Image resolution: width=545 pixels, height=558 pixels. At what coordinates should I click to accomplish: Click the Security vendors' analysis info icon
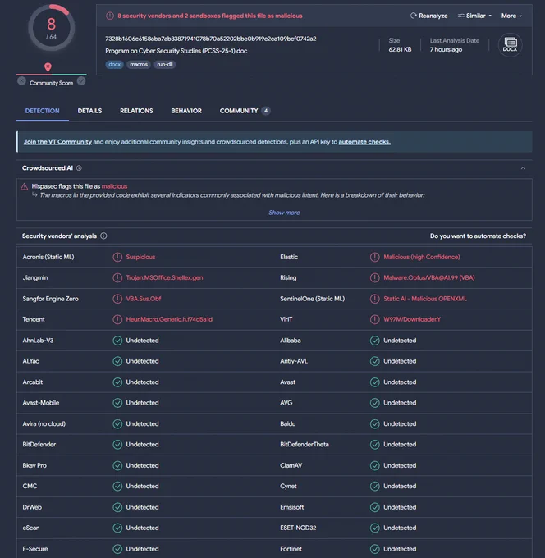click(x=103, y=236)
